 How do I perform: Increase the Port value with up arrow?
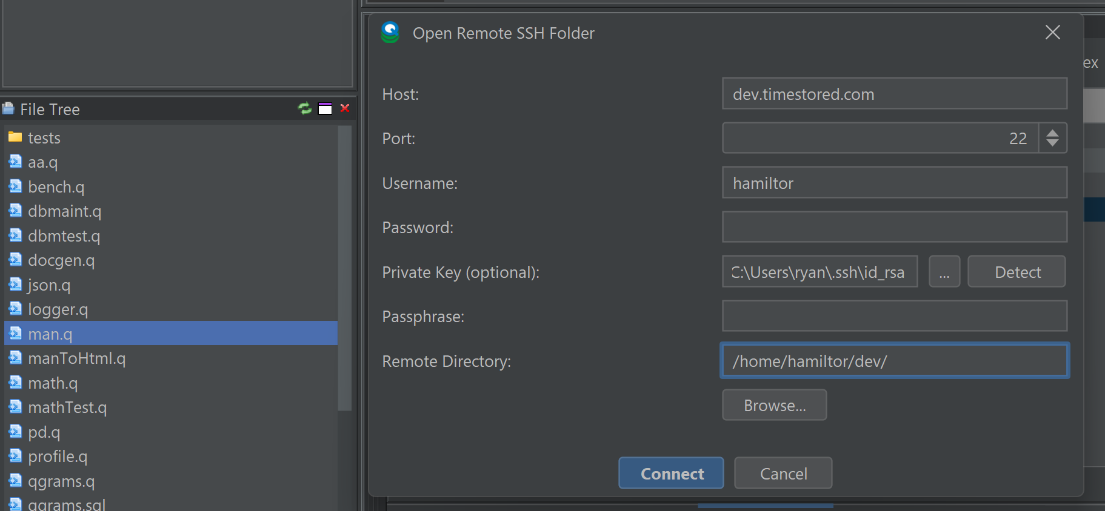pos(1053,133)
